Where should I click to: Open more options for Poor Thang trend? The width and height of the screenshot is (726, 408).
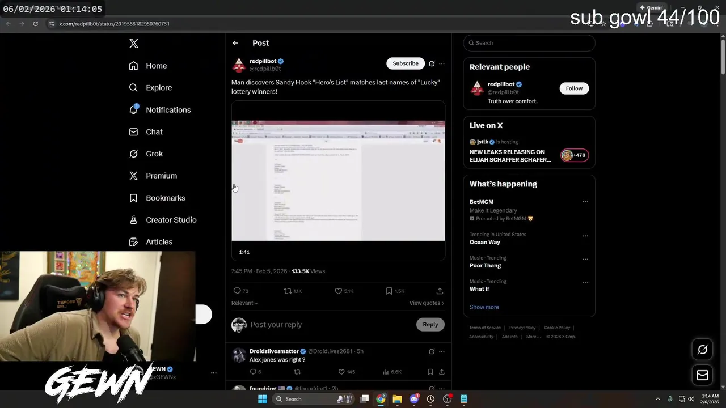[x=585, y=259]
